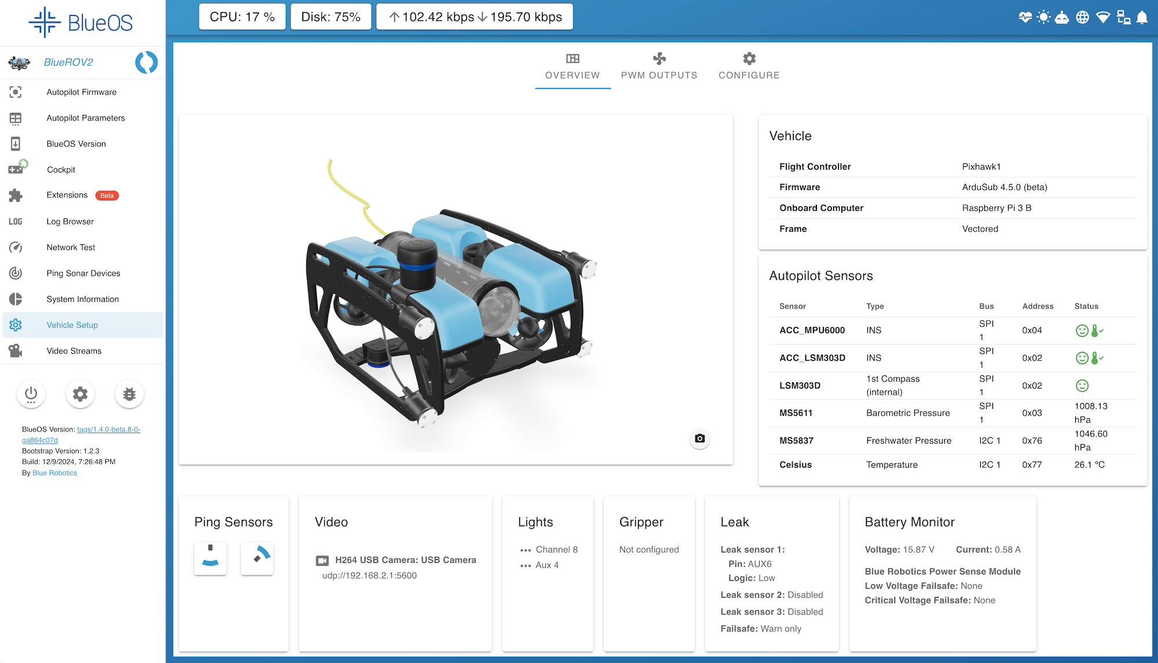Image resolution: width=1158 pixels, height=663 pixels.
Task: Click the wifi icon in top bar
Action: (x=1103, y=17)
